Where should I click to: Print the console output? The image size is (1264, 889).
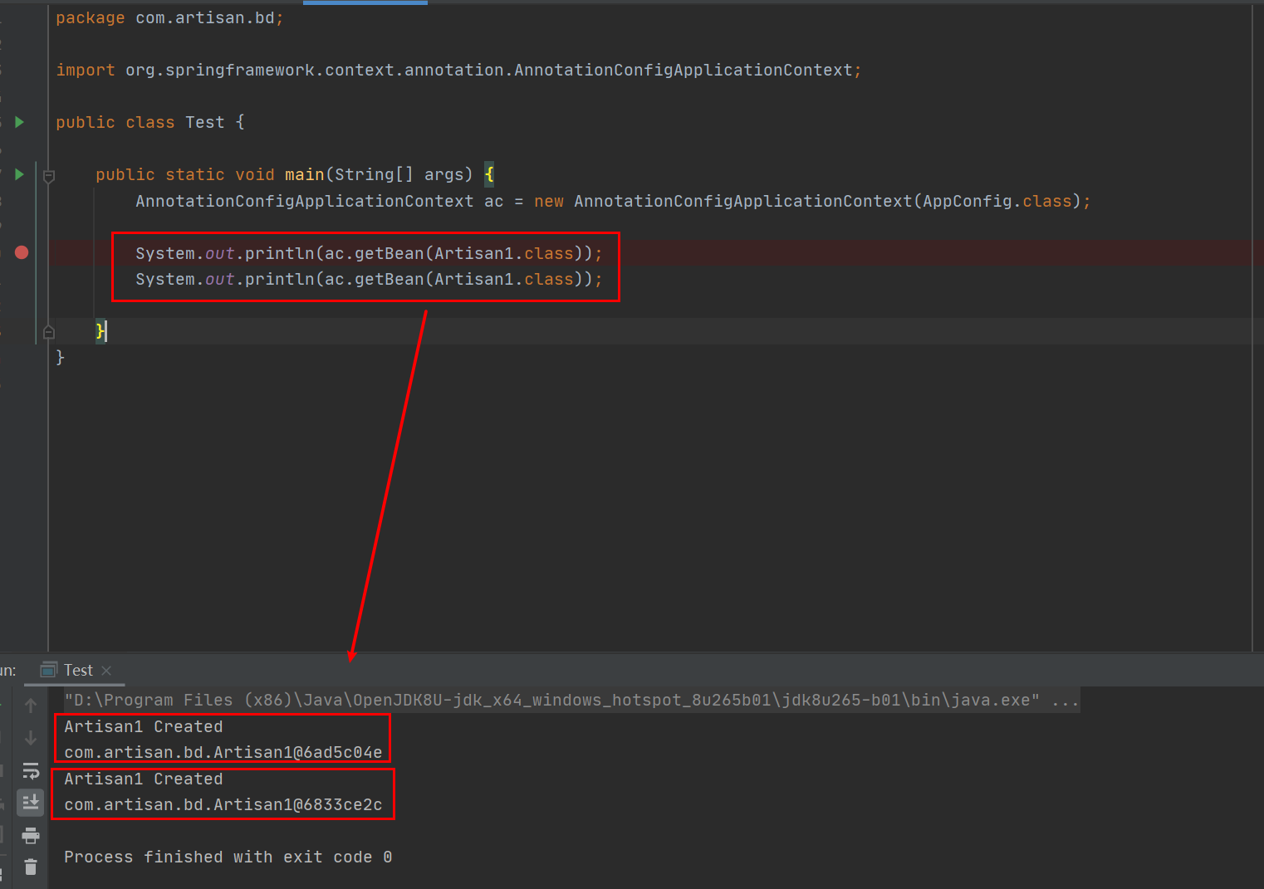31,835
